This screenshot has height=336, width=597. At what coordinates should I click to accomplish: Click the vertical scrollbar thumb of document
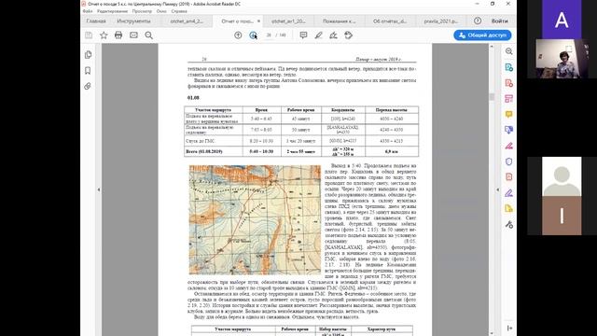[x=492, y=97]
